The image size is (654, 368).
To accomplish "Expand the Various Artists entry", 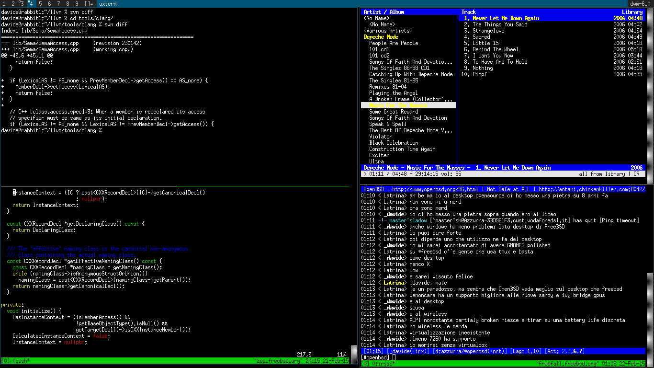I will 388,31.
